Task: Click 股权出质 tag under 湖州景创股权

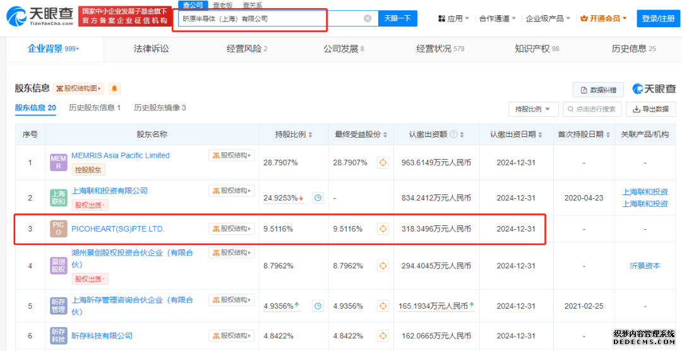Action: pyautogui.click(x=90, y=279)
